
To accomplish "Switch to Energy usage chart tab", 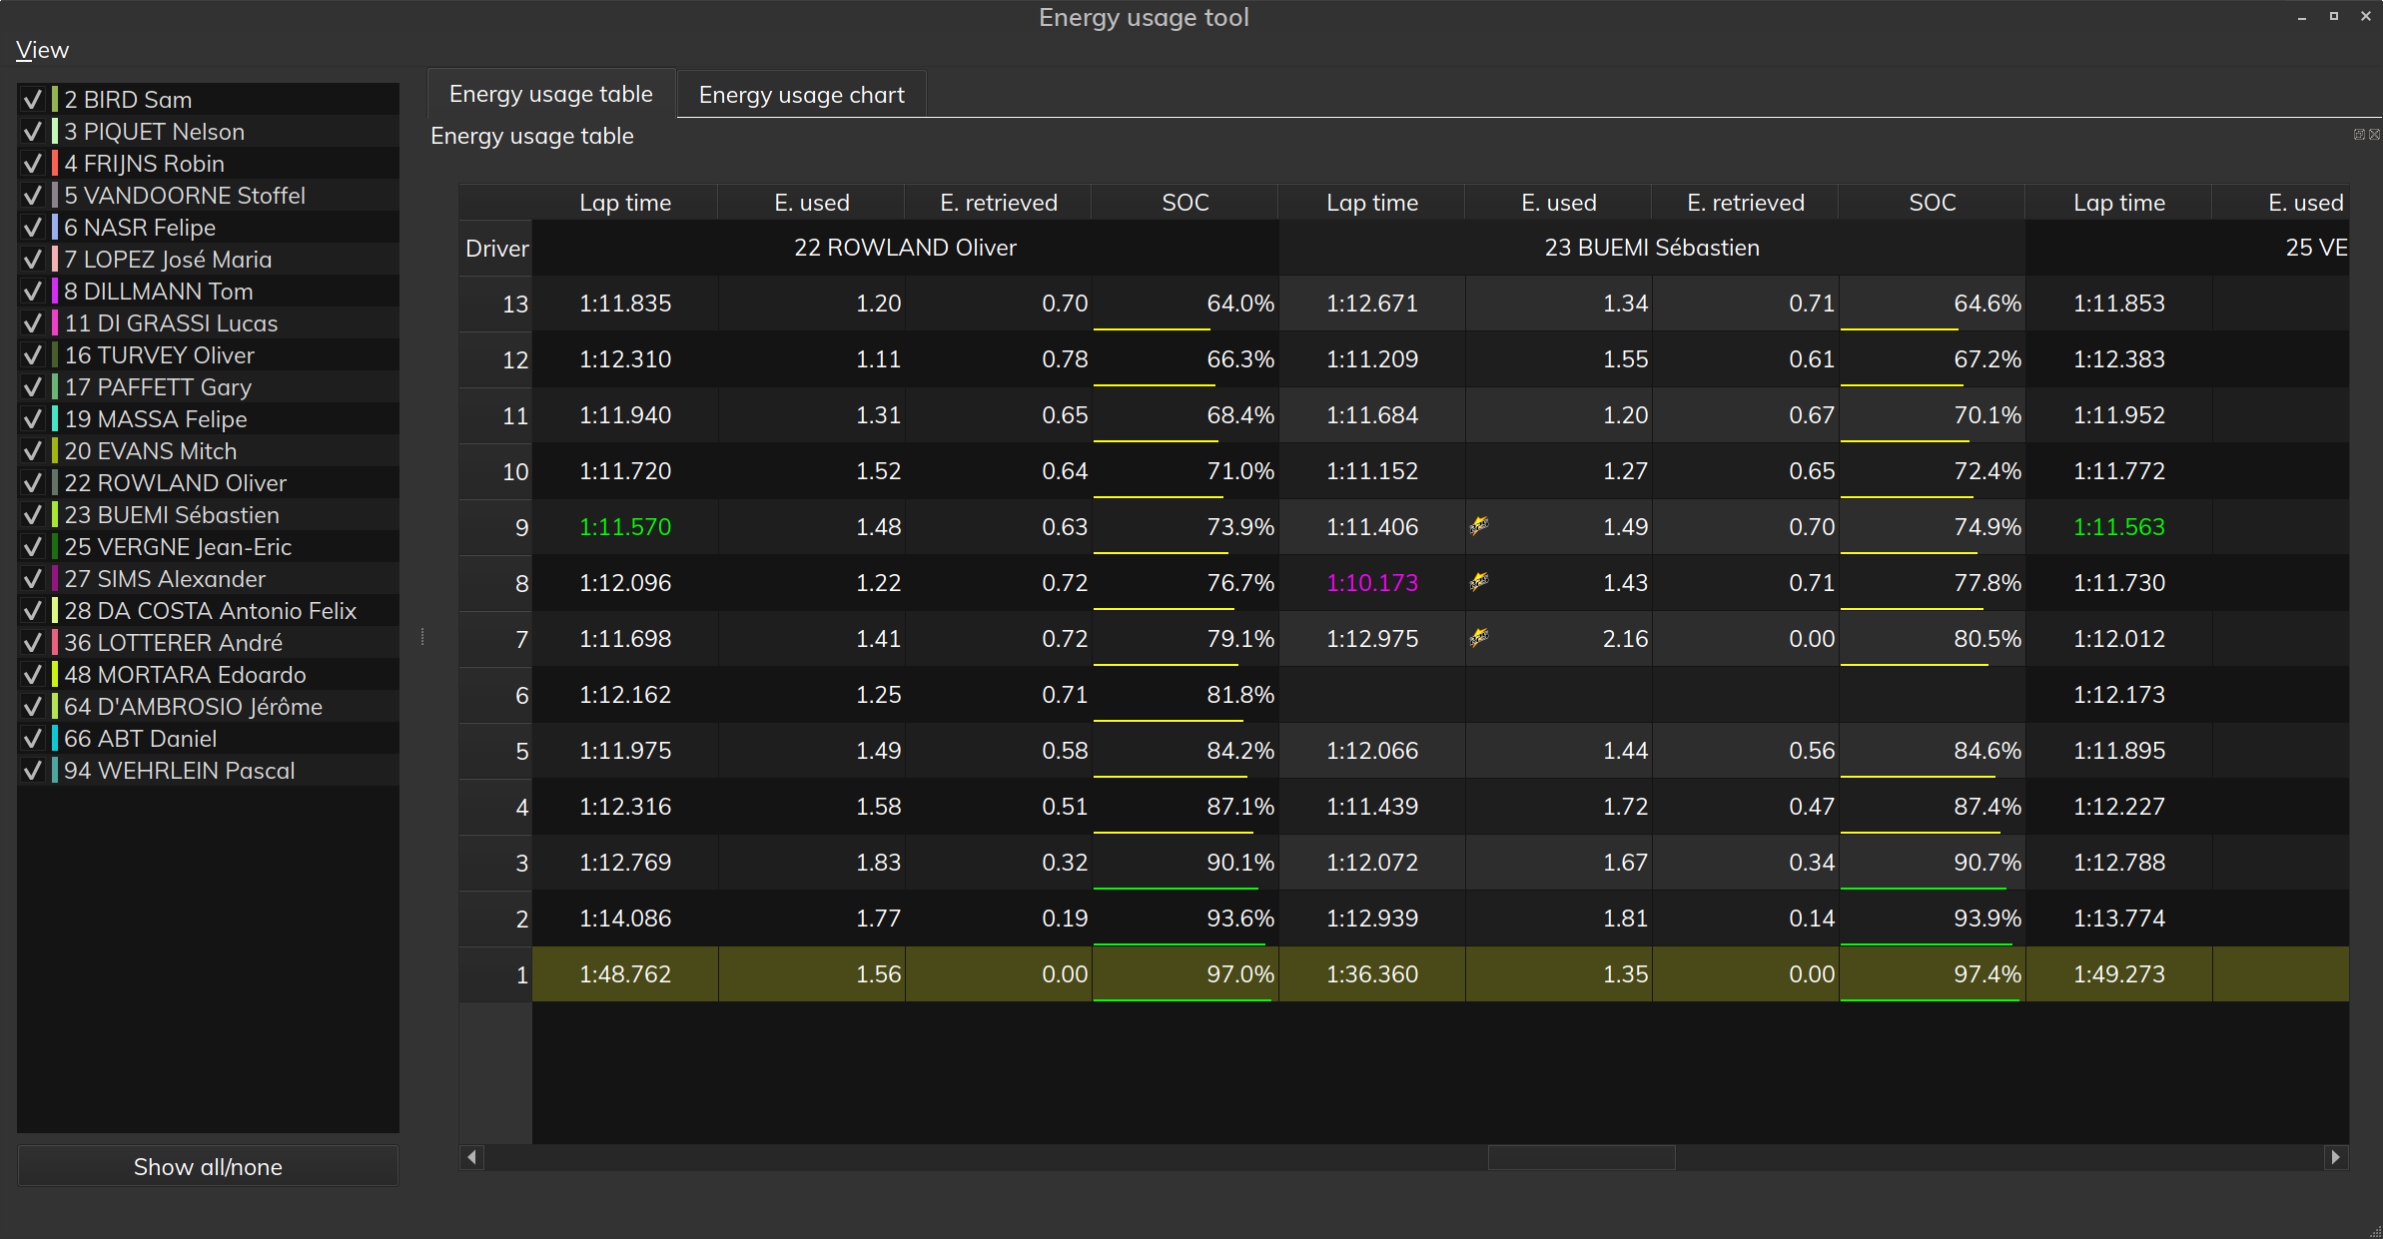I will 801,95.
